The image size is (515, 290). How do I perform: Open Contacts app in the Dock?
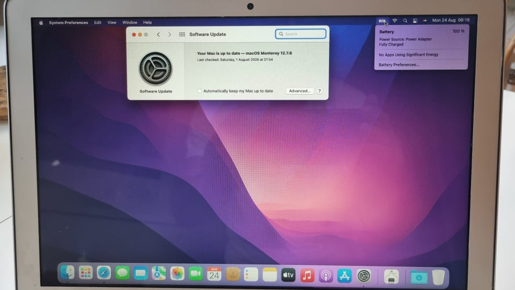click(x=232, y=274)
